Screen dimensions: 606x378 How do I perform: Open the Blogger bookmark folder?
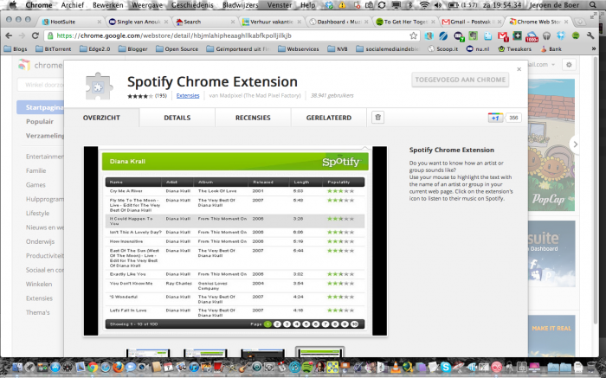pos(133,49)
